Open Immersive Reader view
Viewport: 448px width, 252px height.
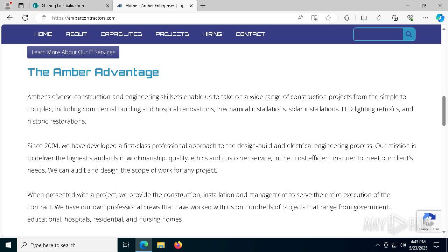[314, 18]
